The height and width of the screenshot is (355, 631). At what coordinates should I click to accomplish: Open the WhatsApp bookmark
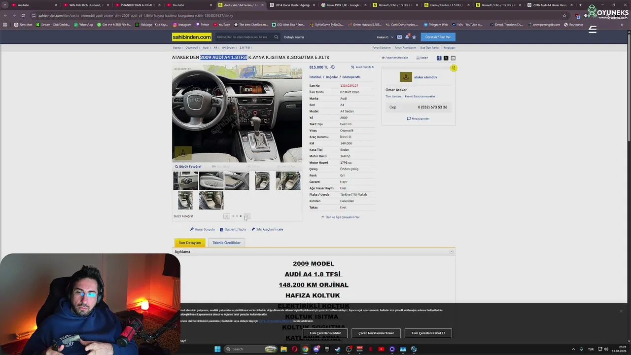[x=83, y=24]
